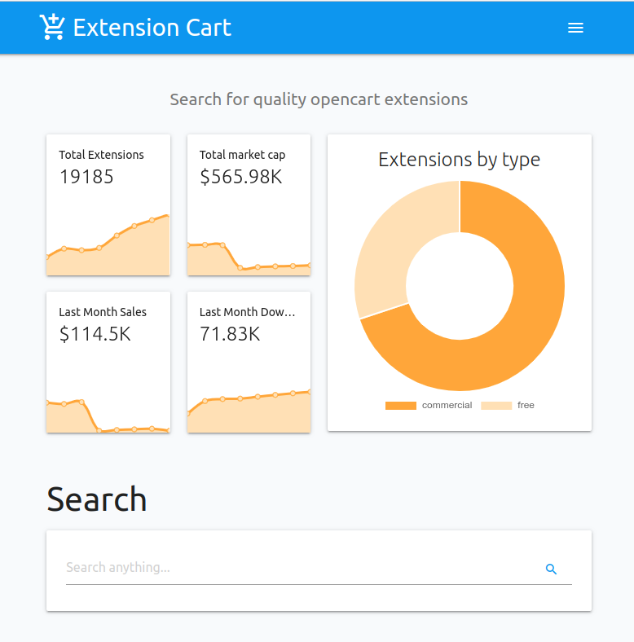Image resolution: width=634 pixels, height=642 pixels.
Task: Click the Last Month Sales sparkline chart
Action: [108, 416]
